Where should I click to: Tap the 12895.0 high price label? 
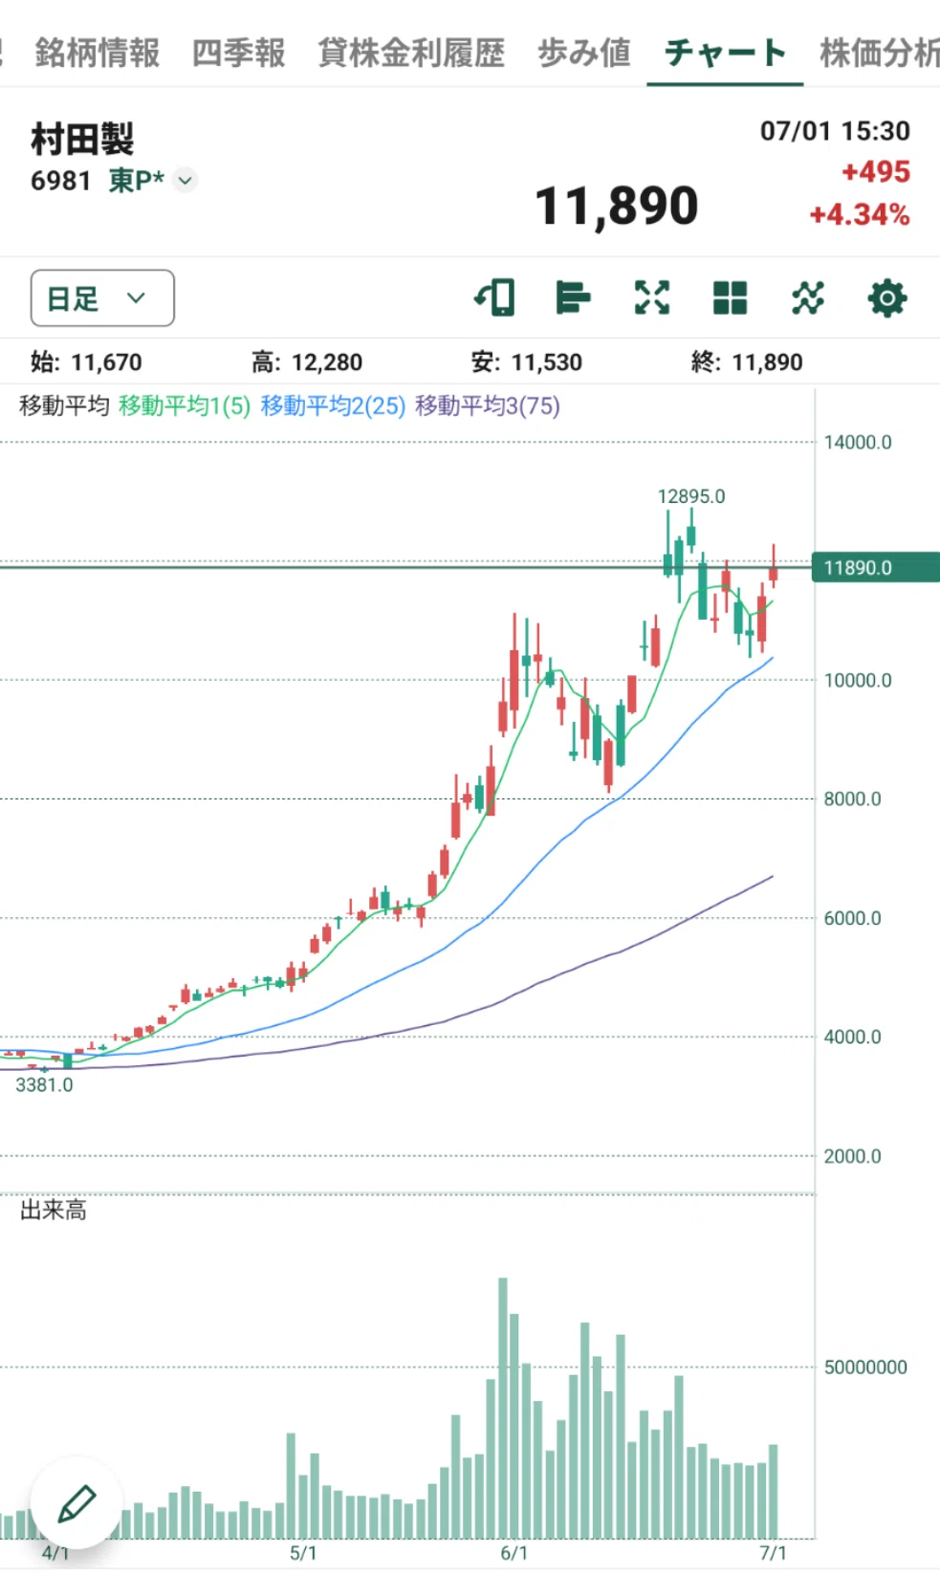[691, 496]
